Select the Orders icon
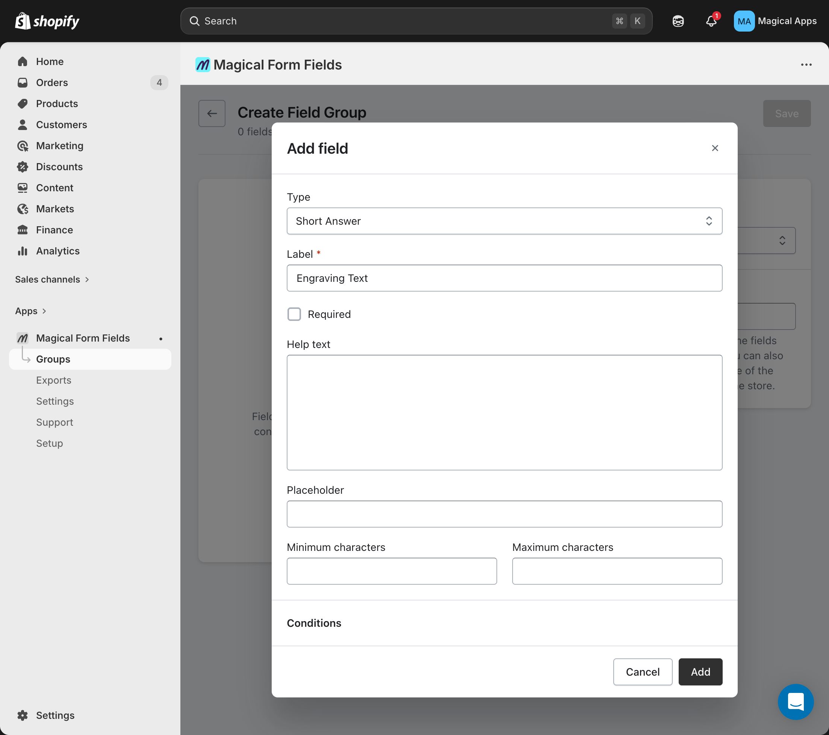829x735 pixels. coord(22,82)
